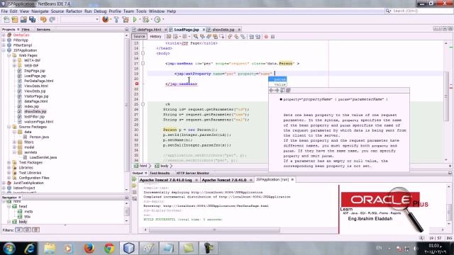454x255 pixels.
Task: Toggle the first Navigator filter button
Action: point(19,229)
